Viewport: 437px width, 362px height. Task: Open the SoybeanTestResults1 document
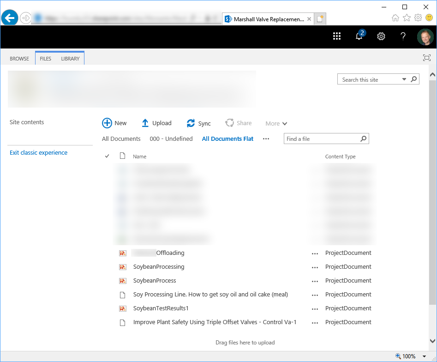click(161, 308)
